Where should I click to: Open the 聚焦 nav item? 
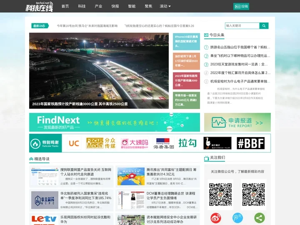pyautogui.click(x=148, y=6)
